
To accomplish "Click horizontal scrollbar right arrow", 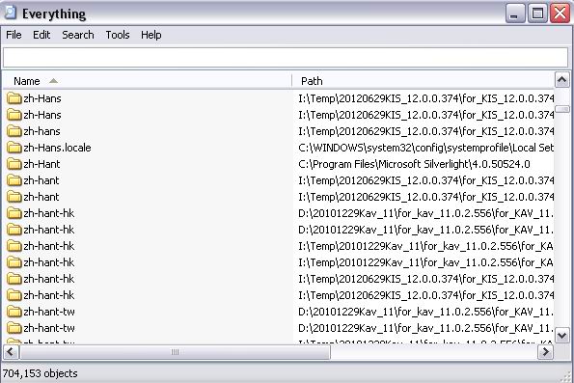I will 545,352.
